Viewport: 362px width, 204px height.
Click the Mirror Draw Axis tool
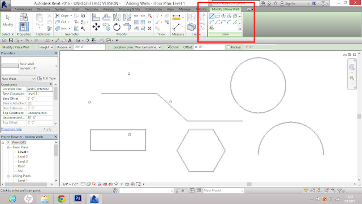point(127,17)
